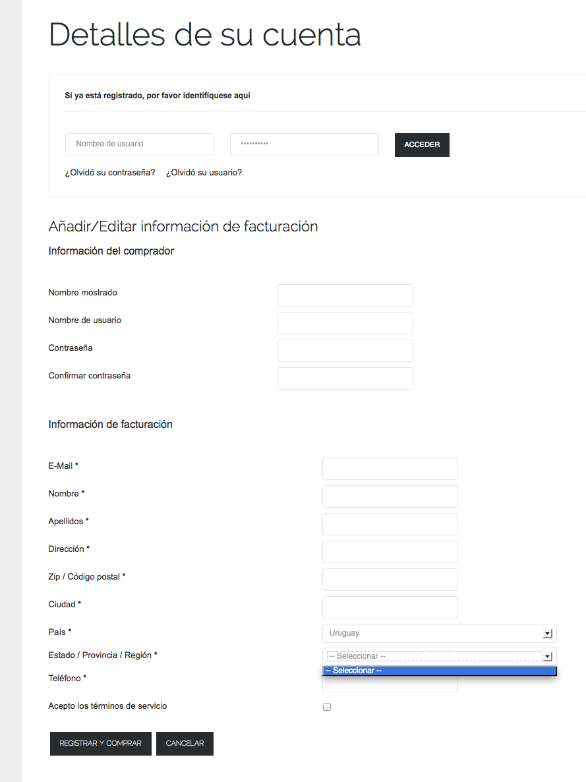
Task: Click REGISTRAR Y COMPRAR button
Action: pos(101,744)
